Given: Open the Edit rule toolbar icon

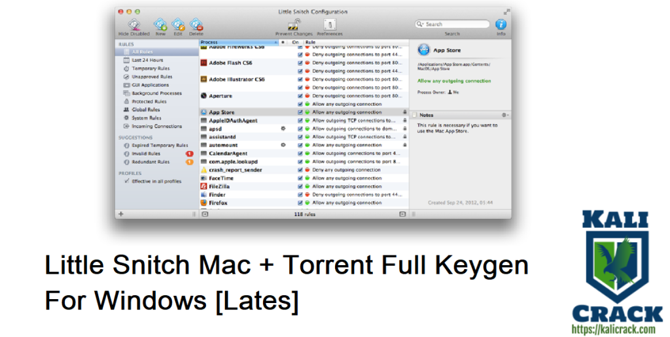Looking at the screenshot, I should [x=178, y=24].
